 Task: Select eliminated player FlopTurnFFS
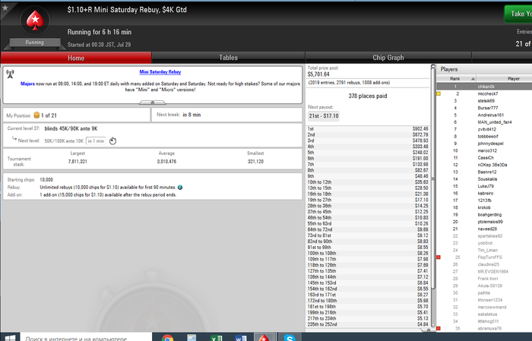[x=484, y=257]
